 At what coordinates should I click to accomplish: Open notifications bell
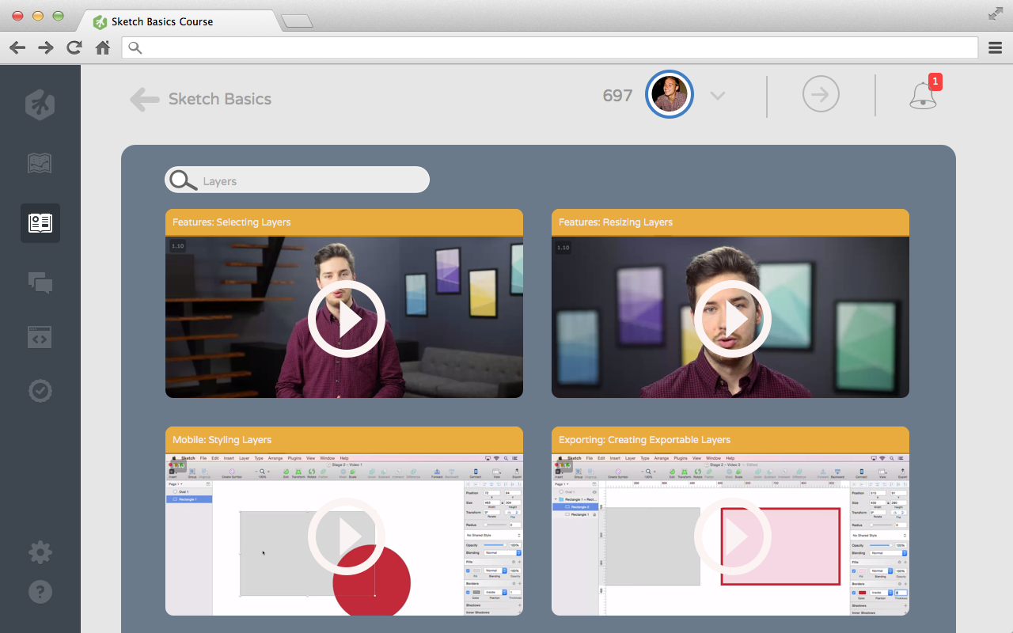tap(923, 94)
